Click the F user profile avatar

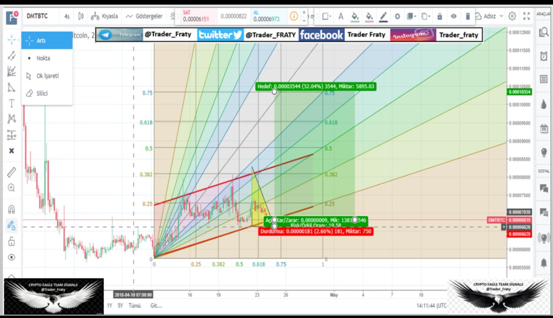[x=12, y=18]
